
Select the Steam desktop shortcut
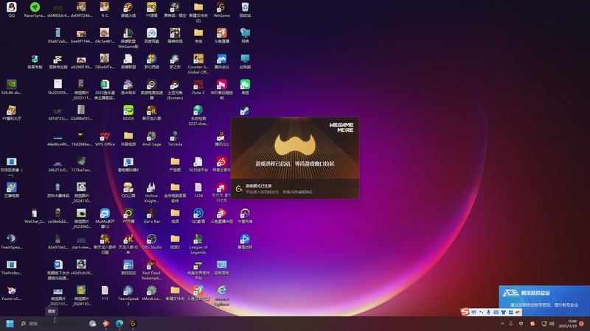coord(245,111)
